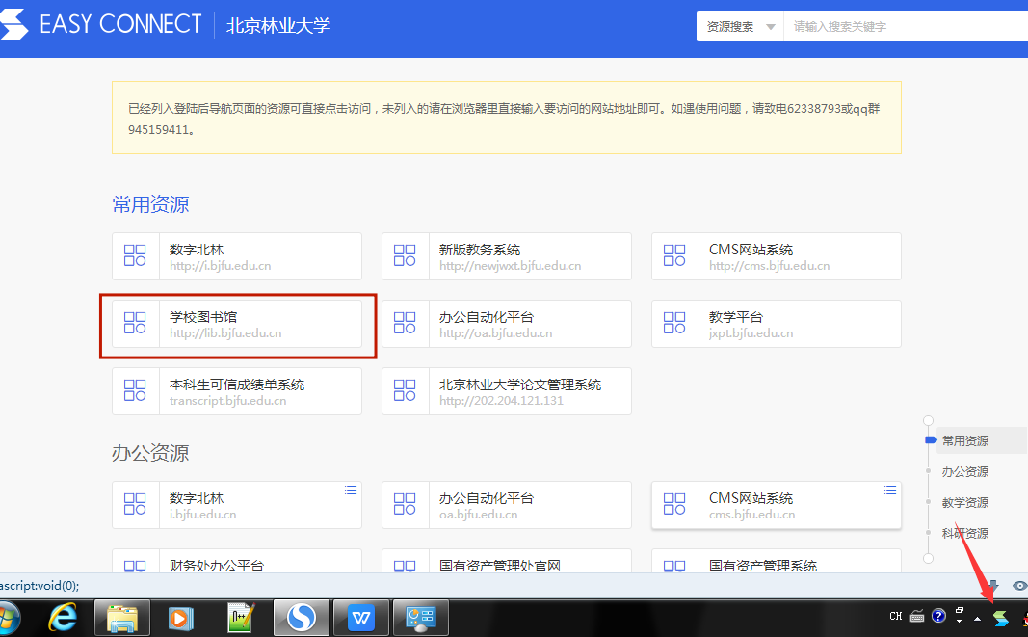The height and width of the screenshot is (637, 1028).
Task: Jump to 办公资源 in side navigation
Action: point(964,472)
